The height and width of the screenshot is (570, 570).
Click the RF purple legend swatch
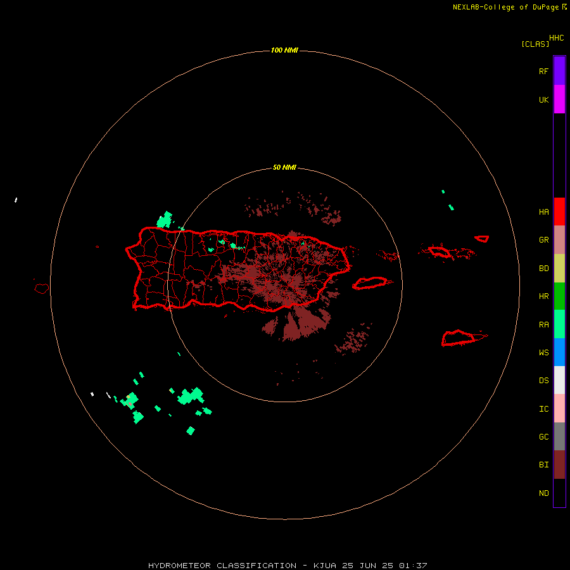[559, 71]
